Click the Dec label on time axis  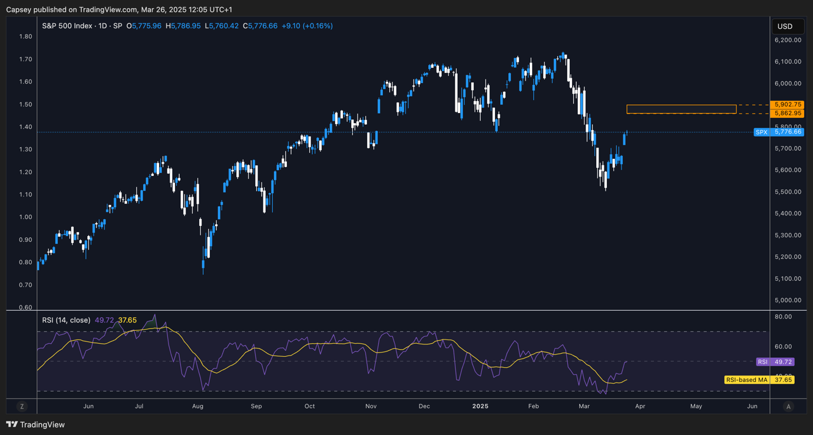pyautogui.click(x=424, y=406)
